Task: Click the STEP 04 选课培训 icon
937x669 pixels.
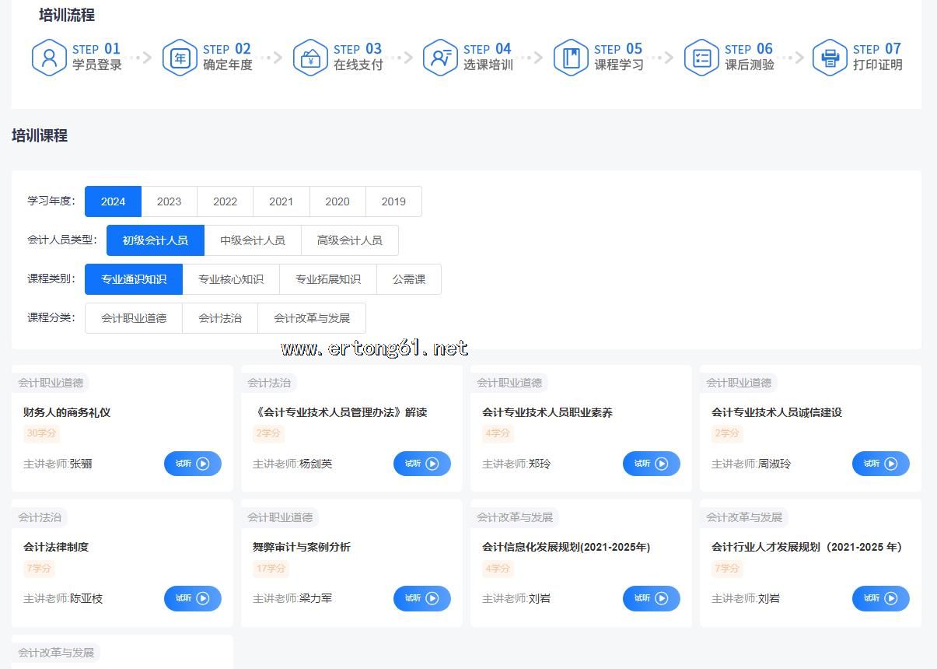Action: tap(440, 58)
